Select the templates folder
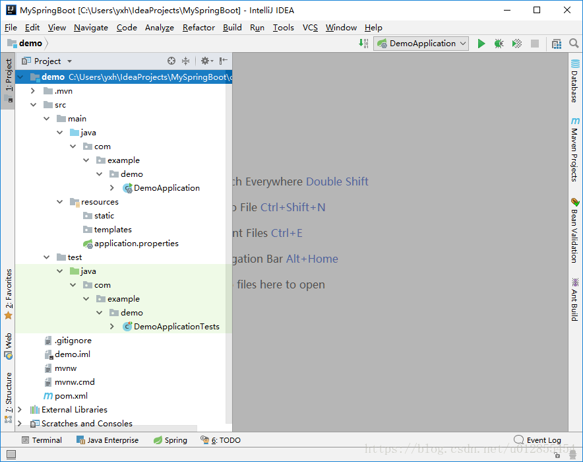Image resolution: width=583 pixels, height=462 pixels. point(107,230)
